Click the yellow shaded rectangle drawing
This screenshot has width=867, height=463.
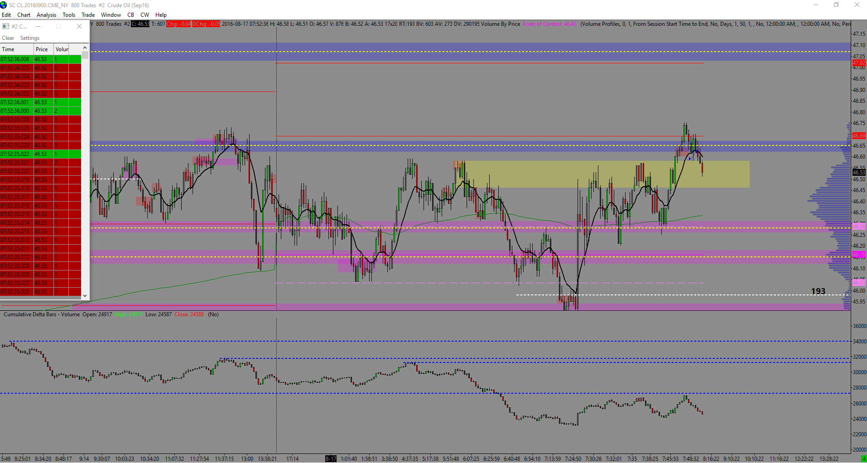[602, 174]
